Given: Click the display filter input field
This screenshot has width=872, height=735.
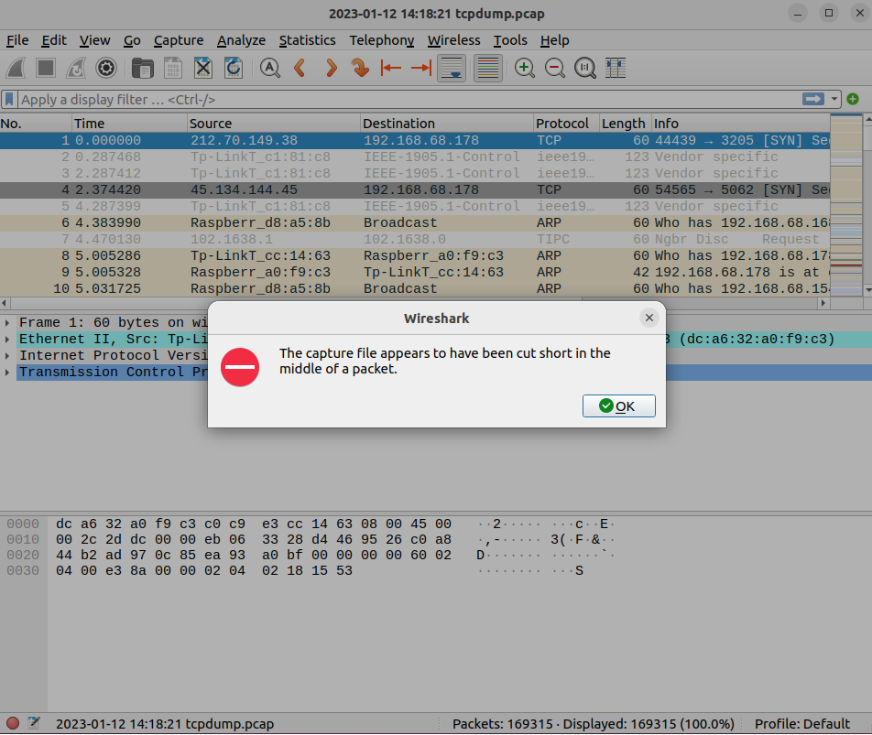Looking at the screenshot, I should click(x=403, y=99).
